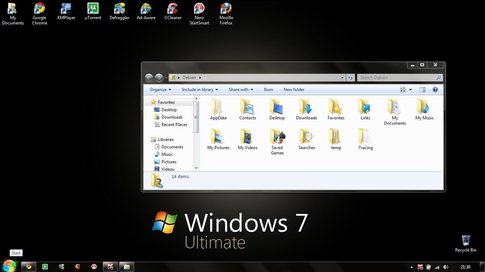Click the refresh icon next to address bar
The width and height of the screenshot is (485, 272).
(350, 78)
